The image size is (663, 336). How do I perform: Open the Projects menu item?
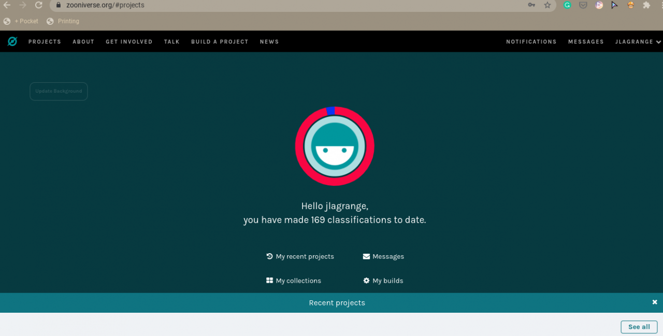coord(45,42)
